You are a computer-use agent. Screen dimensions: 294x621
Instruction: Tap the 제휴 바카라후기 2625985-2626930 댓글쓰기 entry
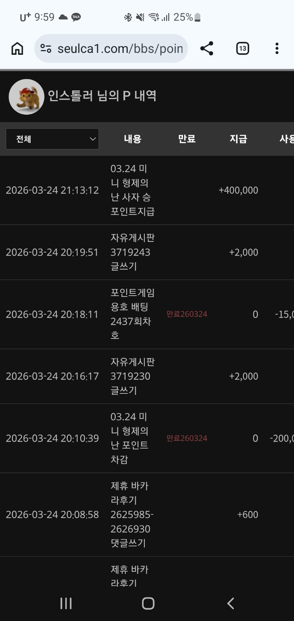coord(132,514)
